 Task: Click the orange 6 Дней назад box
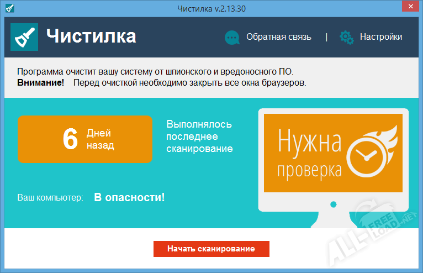pyautogui.click(x=84, y=139)
